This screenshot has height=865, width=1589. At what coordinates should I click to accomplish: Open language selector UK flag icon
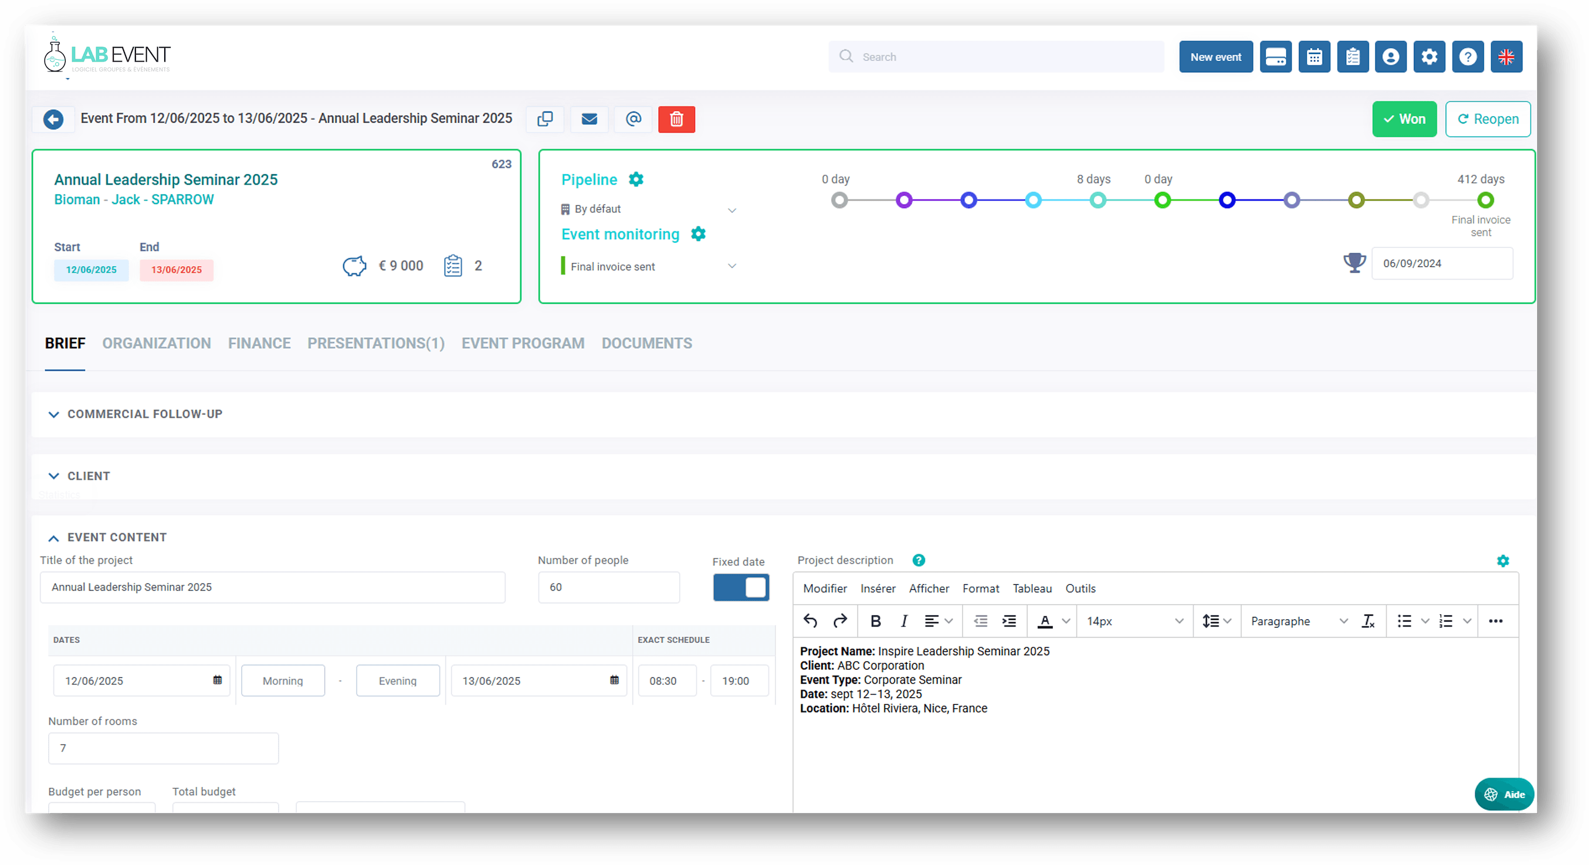coord(1506,57)
